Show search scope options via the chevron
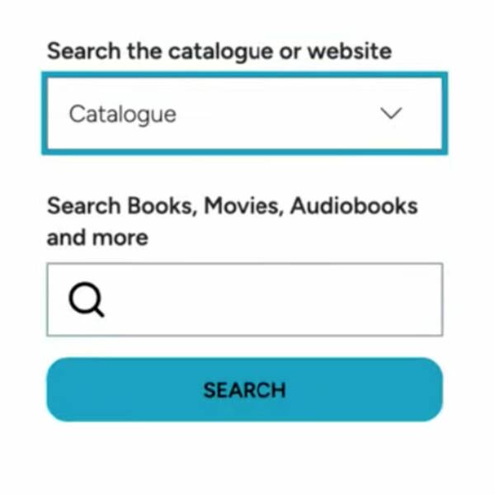The height and width of the screenshot is (495, 495). (391, 113)
